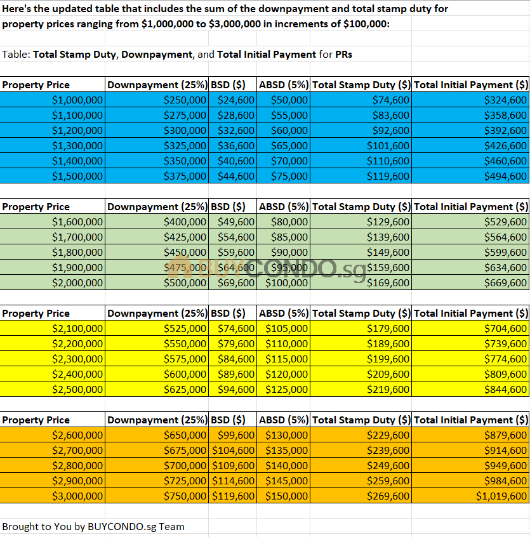
Task: Select Downpayment (25%) header in the yellow table
Action: pyautogui.click(x=157, y=313)
